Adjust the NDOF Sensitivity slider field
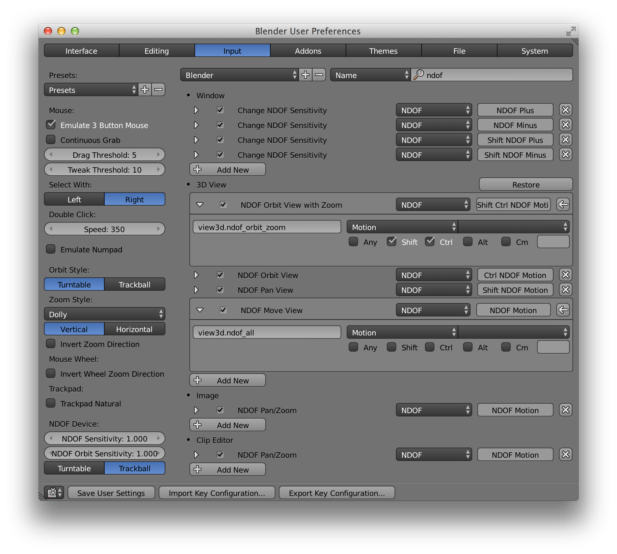Viewport: 617px width, 554px height. click(105, 438)
